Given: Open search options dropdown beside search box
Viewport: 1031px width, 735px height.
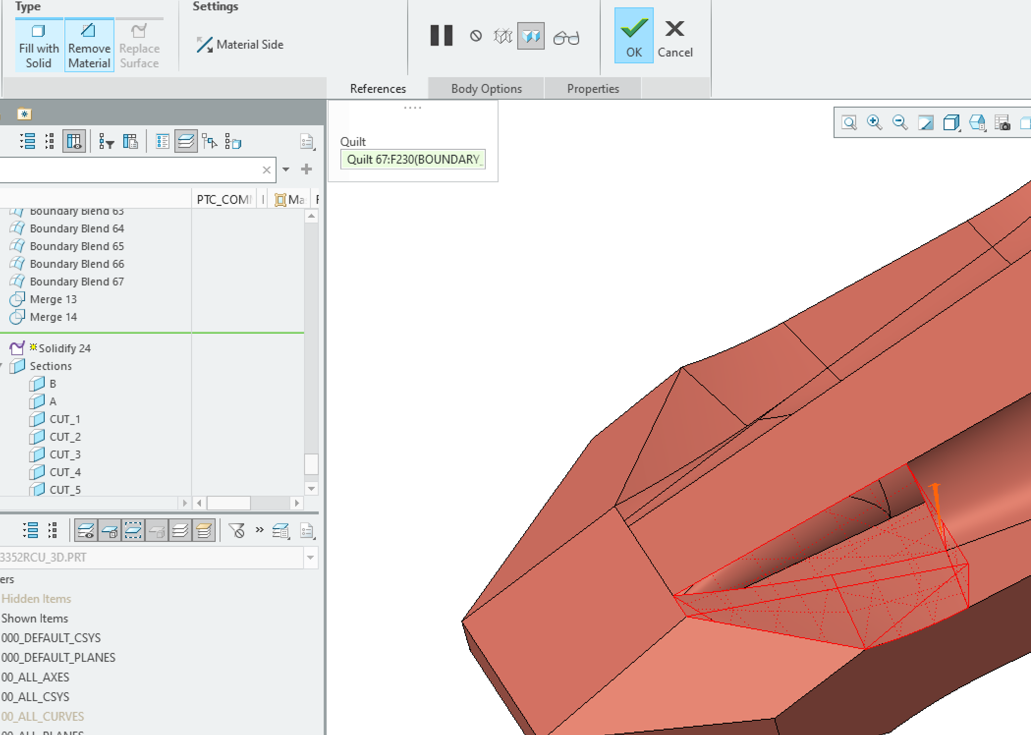Looking at the screenshot, I should tap(286, 170).
